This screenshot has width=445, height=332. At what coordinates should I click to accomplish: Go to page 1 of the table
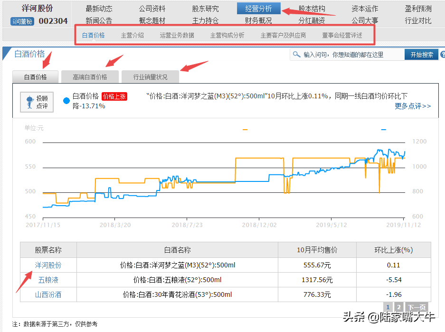coord(388,307)
